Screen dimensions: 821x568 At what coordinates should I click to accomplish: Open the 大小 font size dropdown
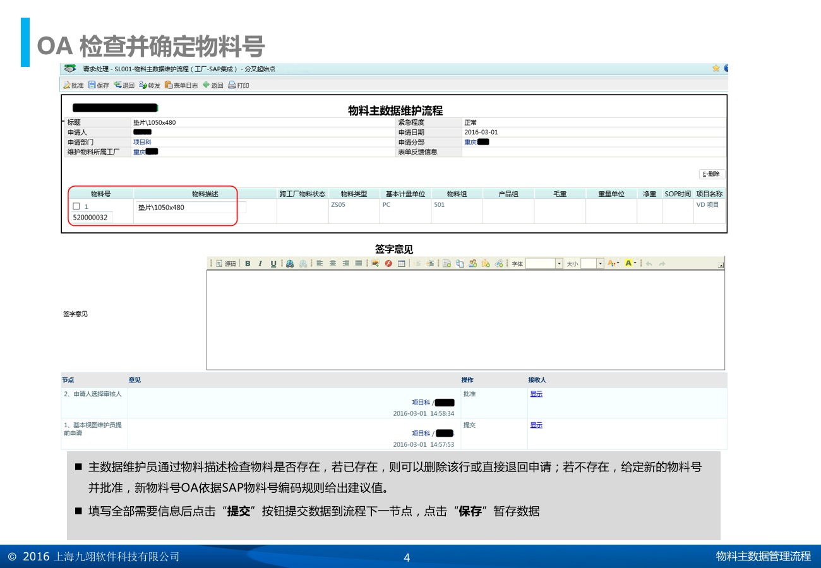coord(601,264)
